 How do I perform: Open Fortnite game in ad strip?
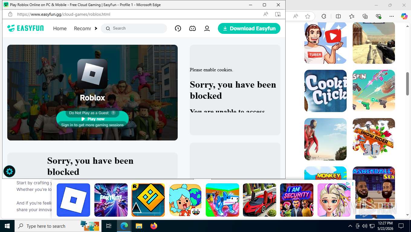pos(111,200)
